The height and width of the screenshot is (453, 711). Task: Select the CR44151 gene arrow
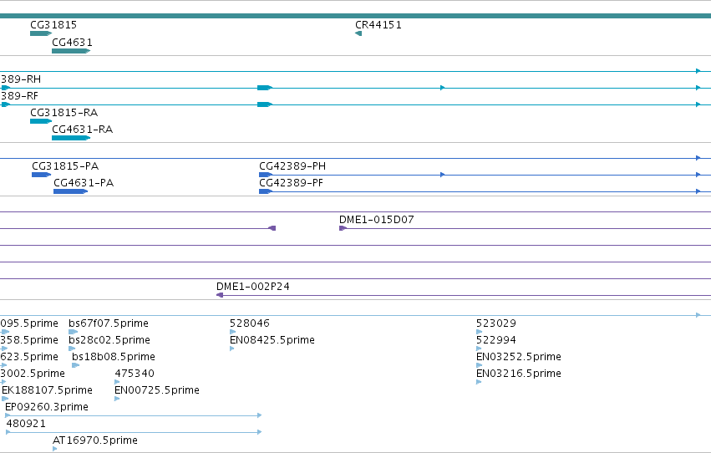coord(358,33)
